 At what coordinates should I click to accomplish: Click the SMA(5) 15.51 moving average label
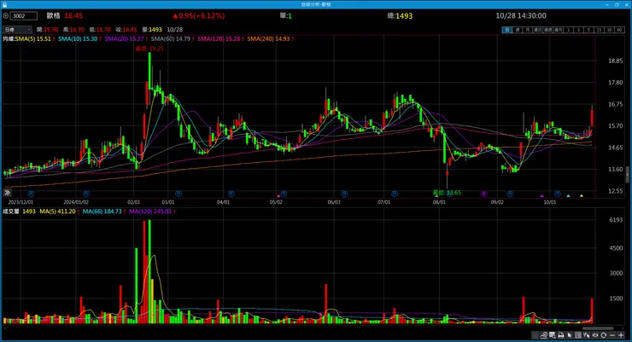pos(35,38)
